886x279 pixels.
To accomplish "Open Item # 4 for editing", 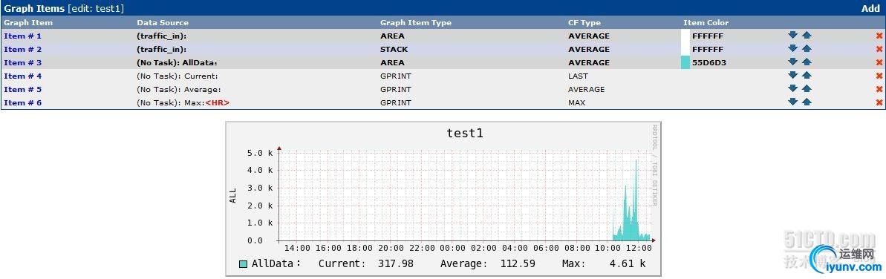I will [x=22, y=76].
